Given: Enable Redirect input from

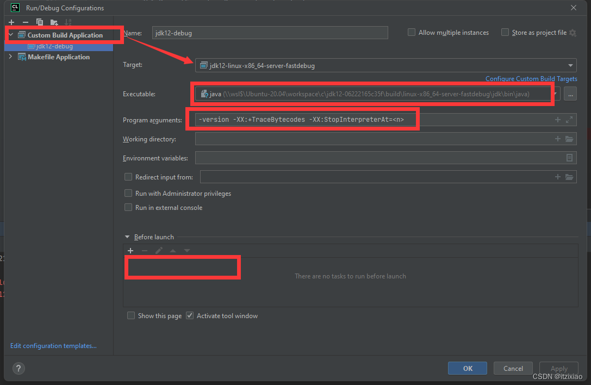Looking at the screenshot, I should coord(128,177).
